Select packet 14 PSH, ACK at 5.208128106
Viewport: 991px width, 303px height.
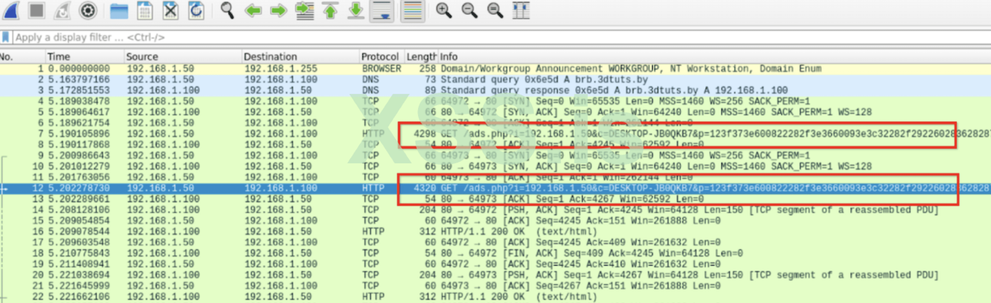tap(496, 210)
